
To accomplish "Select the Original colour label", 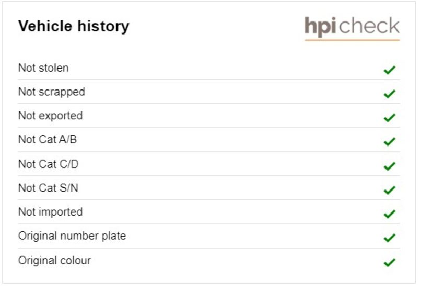I will [x=55, y=260].
